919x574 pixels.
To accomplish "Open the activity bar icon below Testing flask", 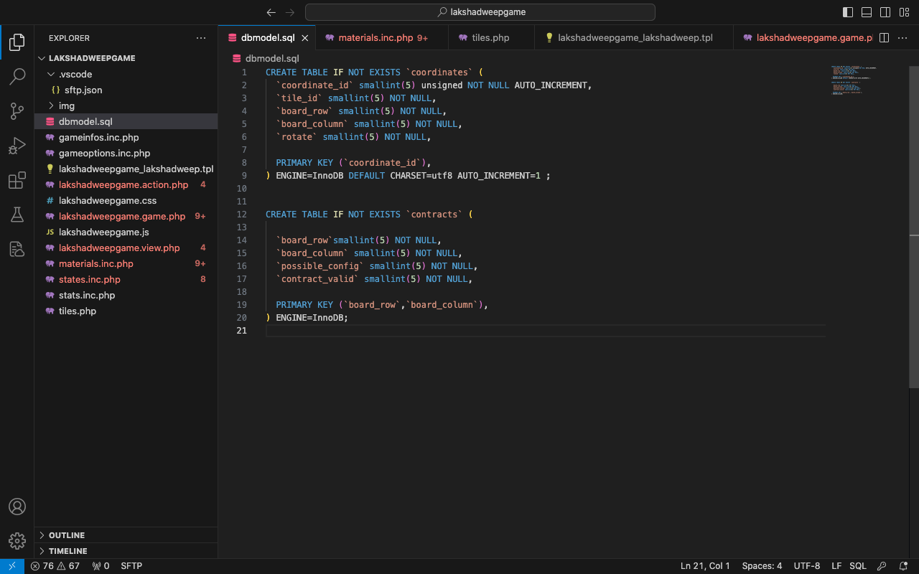I will pos(17,249).
